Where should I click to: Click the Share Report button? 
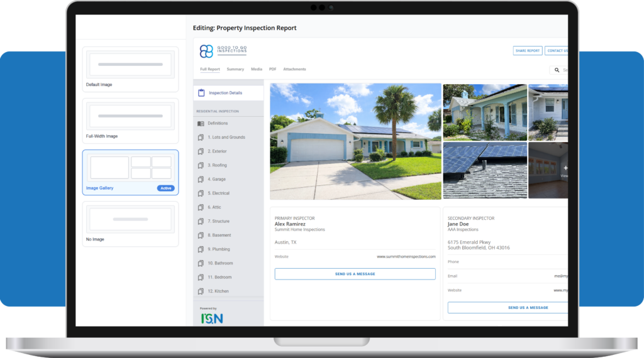528,51
